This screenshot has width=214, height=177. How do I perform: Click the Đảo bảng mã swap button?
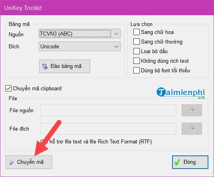[65, 66]
